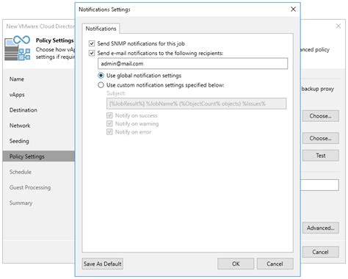Open the Advanced policy settings
This screenshot has width=348, height=279.
(x=320, y=228)
